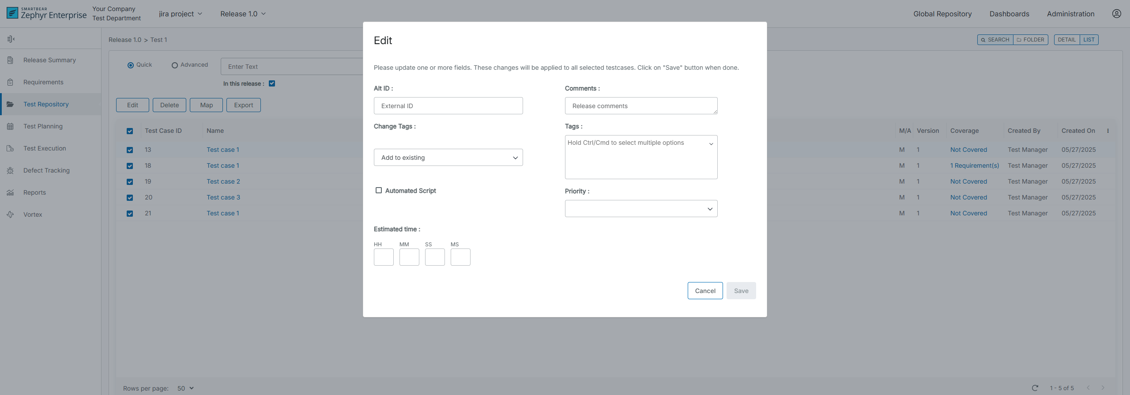
Task: Go to the Administration menu
Action: 1070,14
